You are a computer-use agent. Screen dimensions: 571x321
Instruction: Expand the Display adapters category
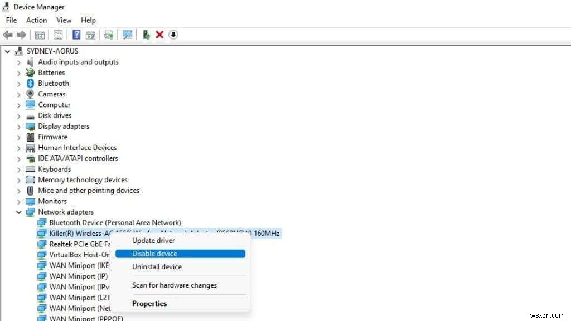coord(19,126)
